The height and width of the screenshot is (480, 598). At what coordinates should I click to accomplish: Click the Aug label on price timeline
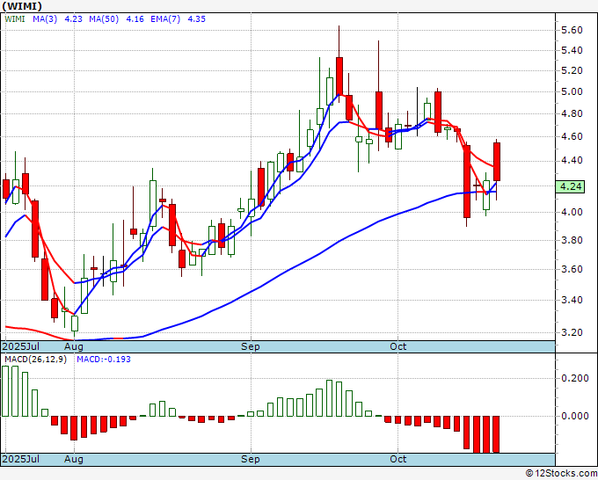(x=74, y=346)
